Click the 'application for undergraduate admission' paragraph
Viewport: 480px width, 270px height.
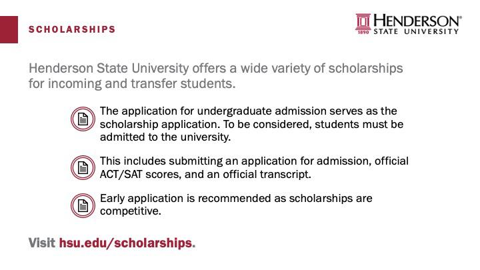click(251, 124)
